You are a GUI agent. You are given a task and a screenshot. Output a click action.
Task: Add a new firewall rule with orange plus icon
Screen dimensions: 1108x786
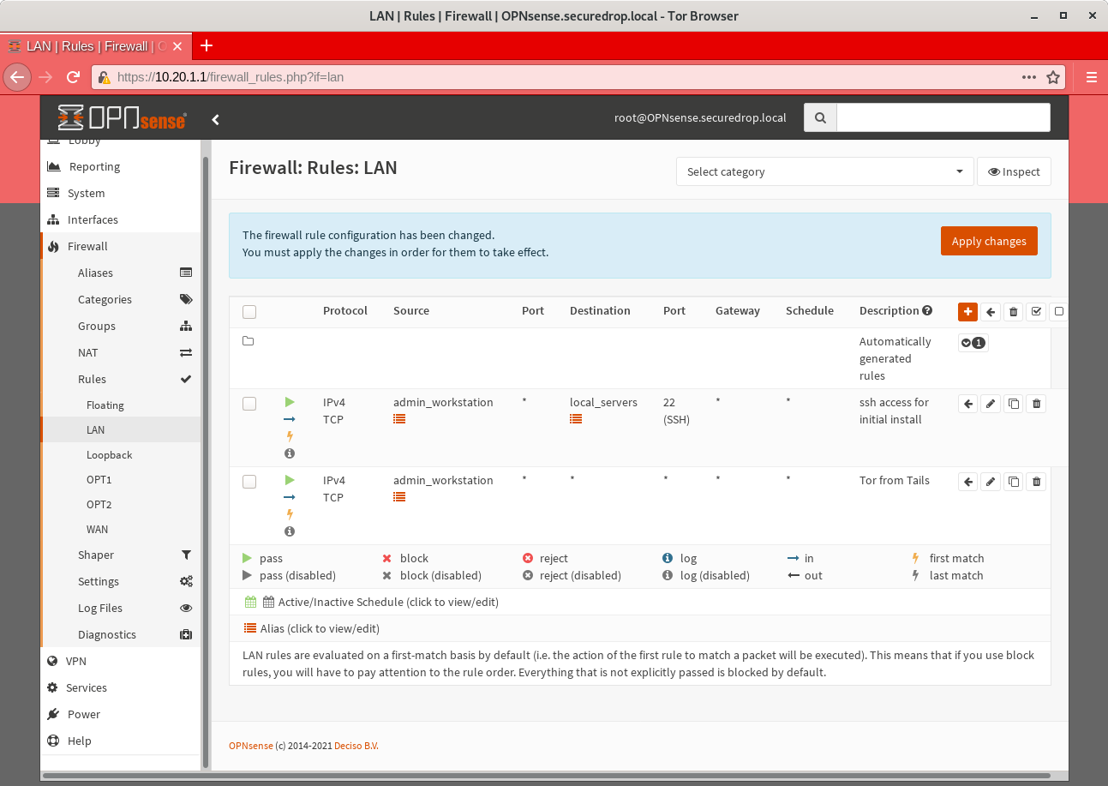[x=967, y=311]
